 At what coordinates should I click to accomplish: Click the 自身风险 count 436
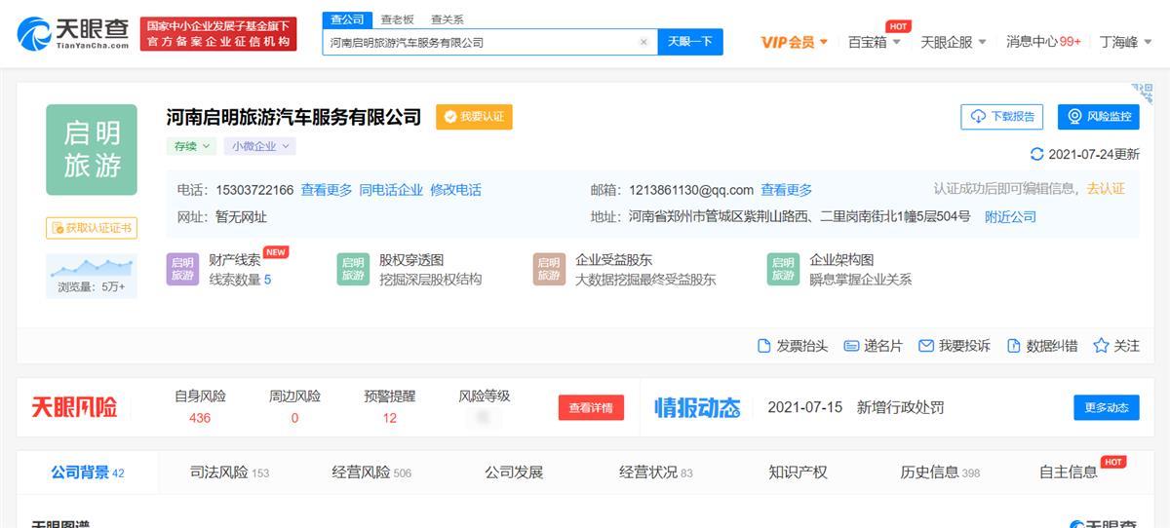click(x=200, y=418)
